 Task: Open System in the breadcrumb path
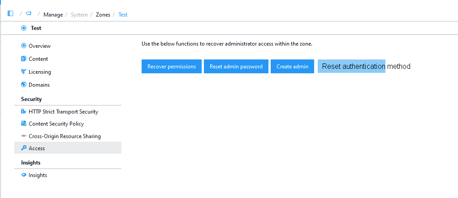coord(79,15)
